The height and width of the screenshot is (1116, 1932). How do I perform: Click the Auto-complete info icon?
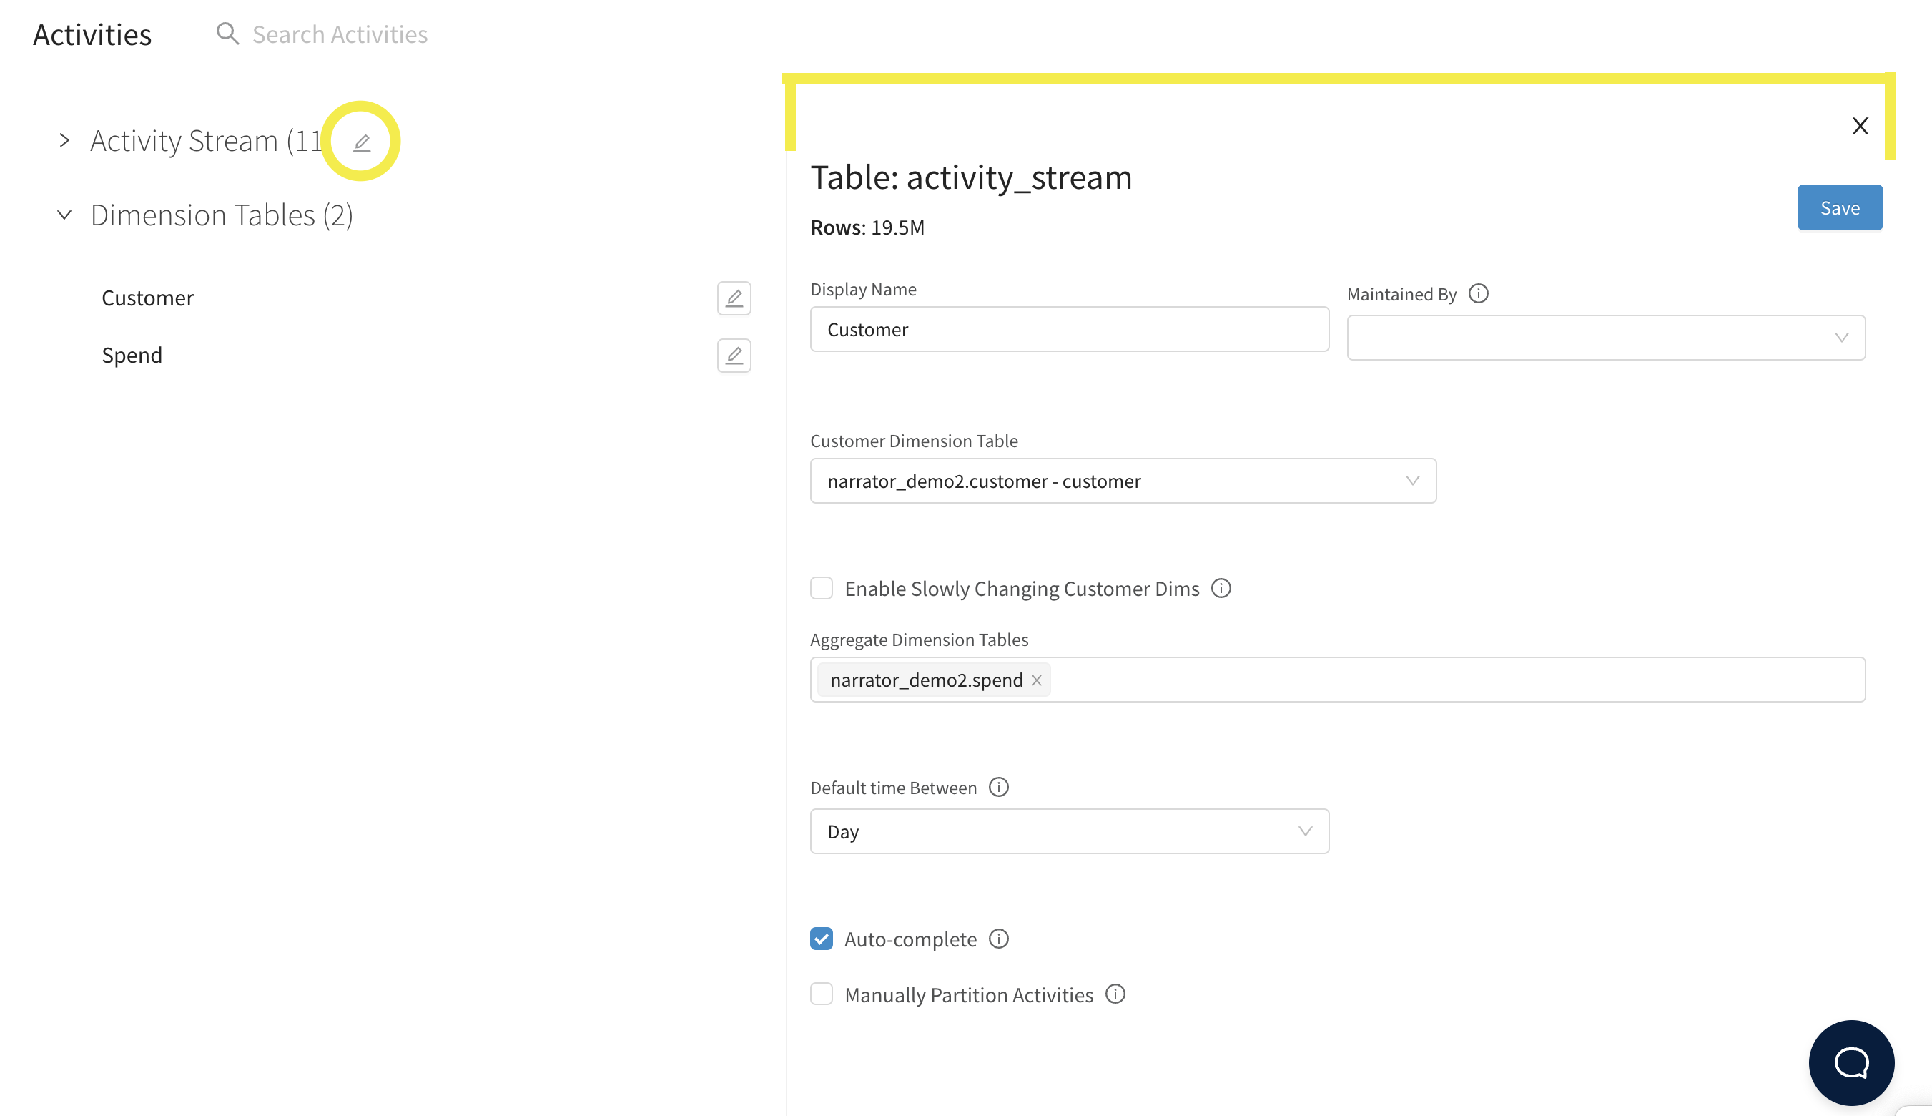click(x=998, y=939)
